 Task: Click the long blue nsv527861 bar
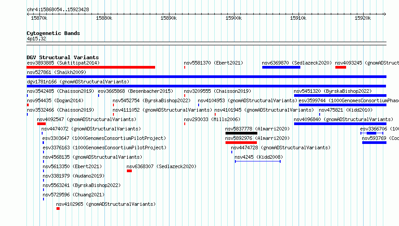coord(206,77)
